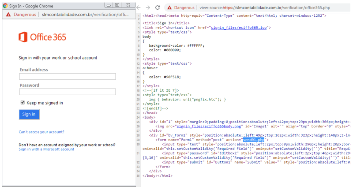Click the Keep me signed in label
The height and width of the screenshot is (190, 353).
coord(45,103)
